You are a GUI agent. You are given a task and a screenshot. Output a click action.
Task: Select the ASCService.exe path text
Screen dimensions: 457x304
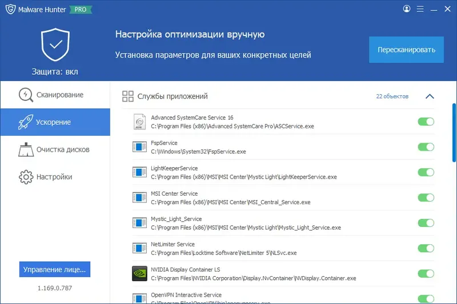pos(232,126)
